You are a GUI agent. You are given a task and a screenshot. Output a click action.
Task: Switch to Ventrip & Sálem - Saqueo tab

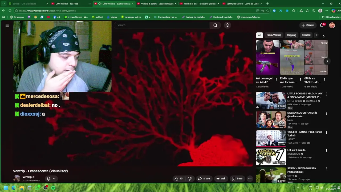click(157, 3)
